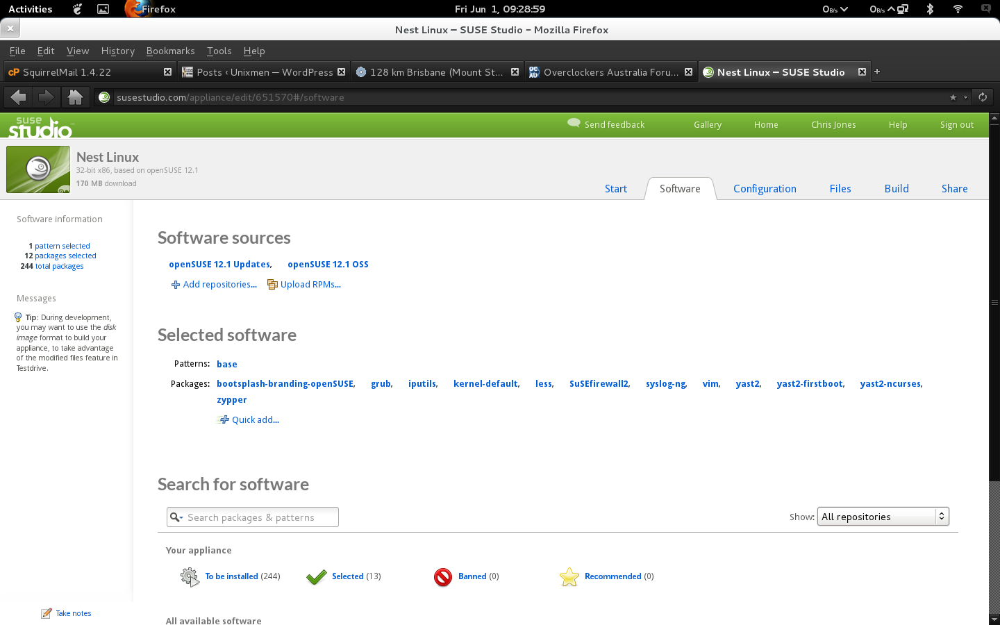This screenshot has height=625, width=1000.
Task: Click site identity icon in address bar
Action: point(104,97)
